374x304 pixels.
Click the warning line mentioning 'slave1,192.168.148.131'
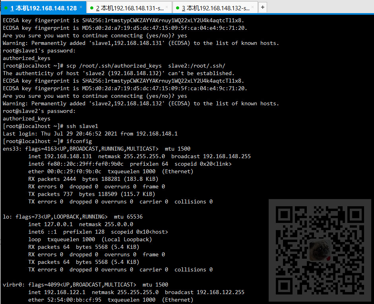141,43
